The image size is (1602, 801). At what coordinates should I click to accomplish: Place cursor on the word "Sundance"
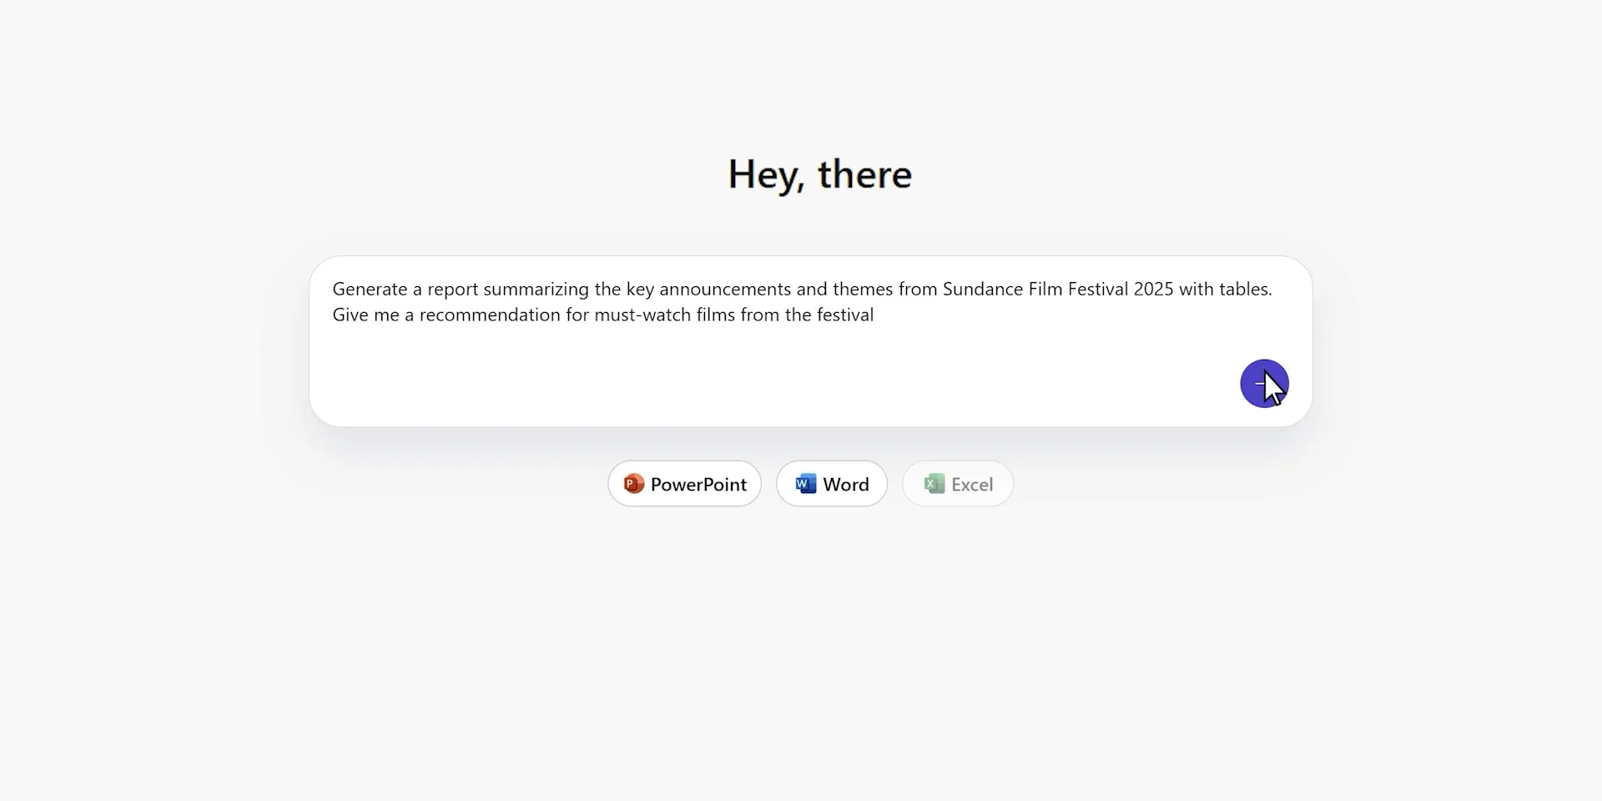click(982, 290)
